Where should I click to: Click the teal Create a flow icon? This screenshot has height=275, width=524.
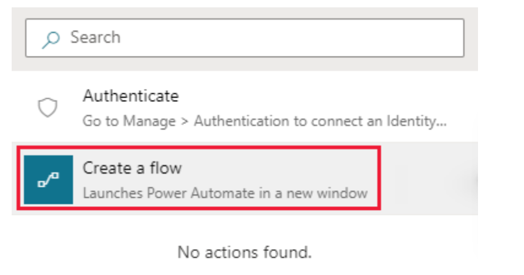point(48,179)
